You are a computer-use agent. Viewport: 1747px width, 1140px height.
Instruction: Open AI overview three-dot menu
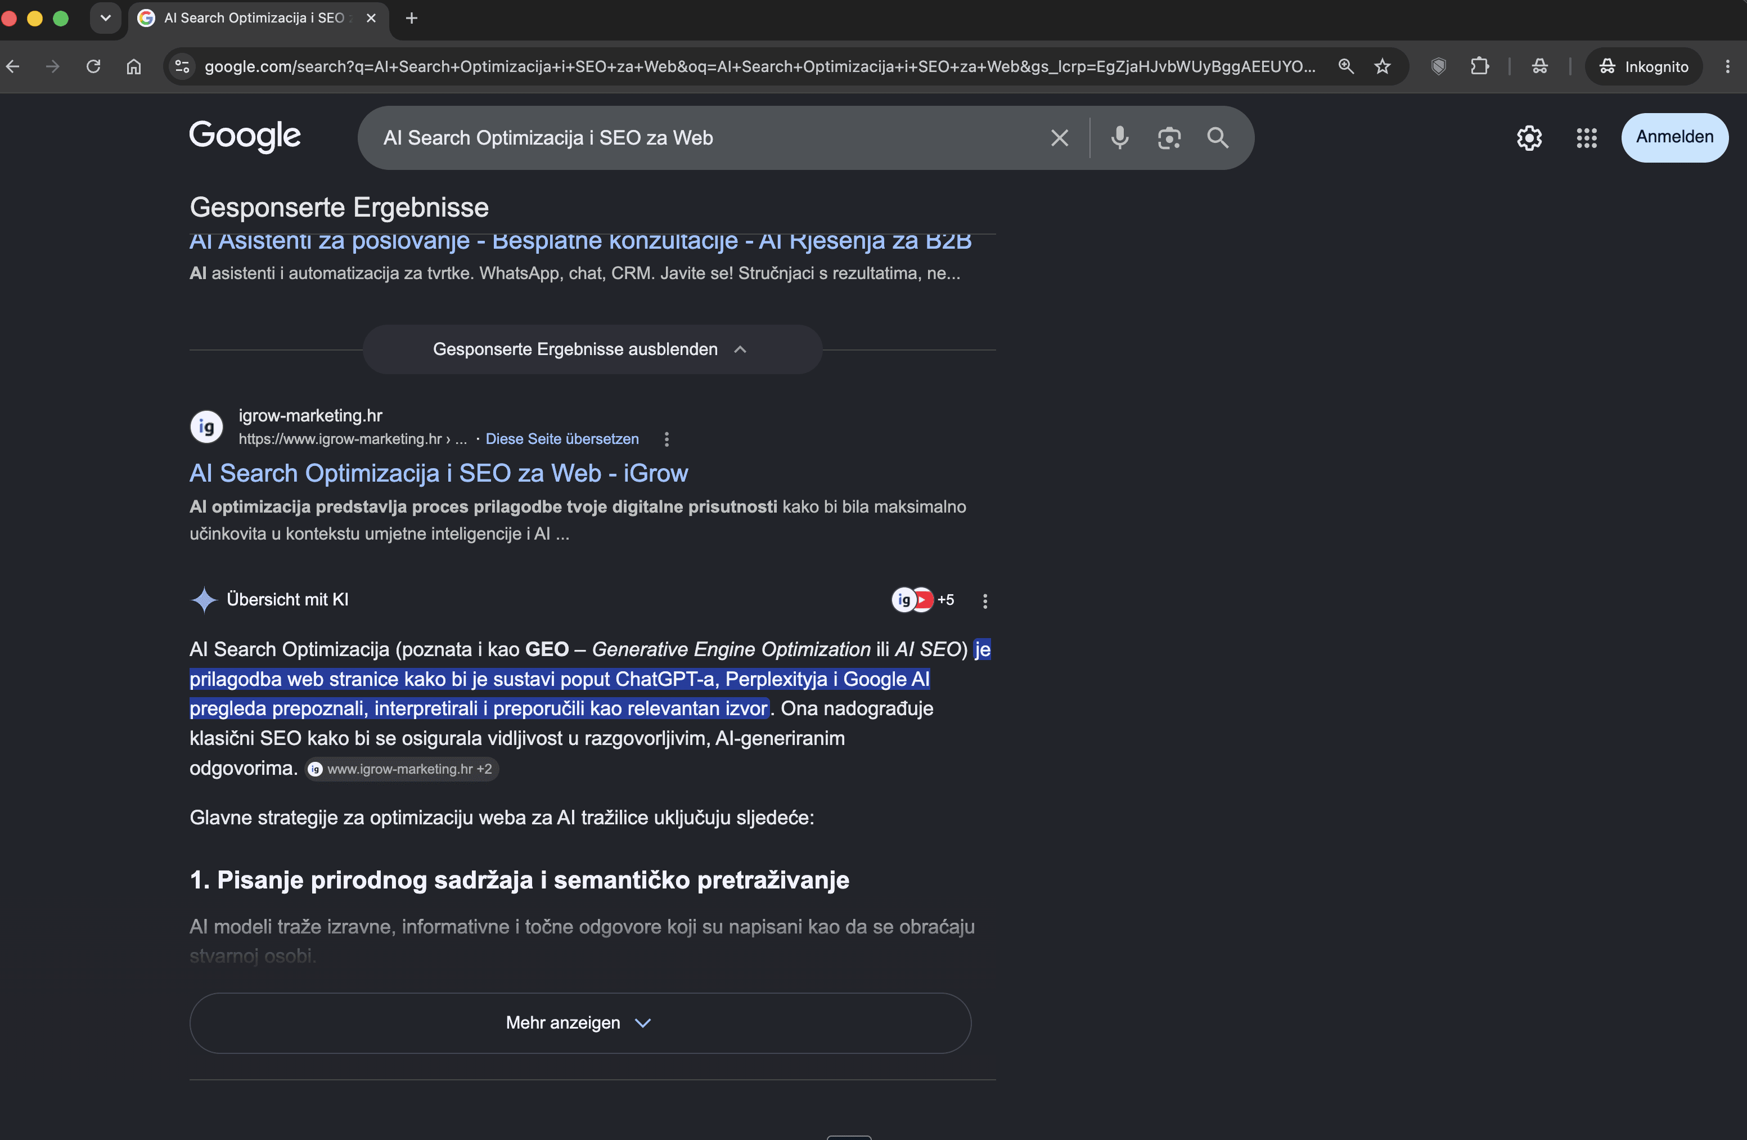click(x=985, y=602)
